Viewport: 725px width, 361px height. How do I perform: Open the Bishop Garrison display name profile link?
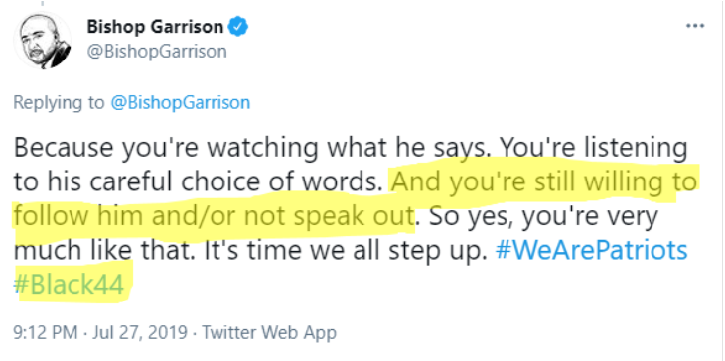coord(155,27)
